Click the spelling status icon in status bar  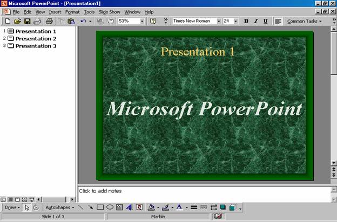pyautogui.click(x=218, y=216)
